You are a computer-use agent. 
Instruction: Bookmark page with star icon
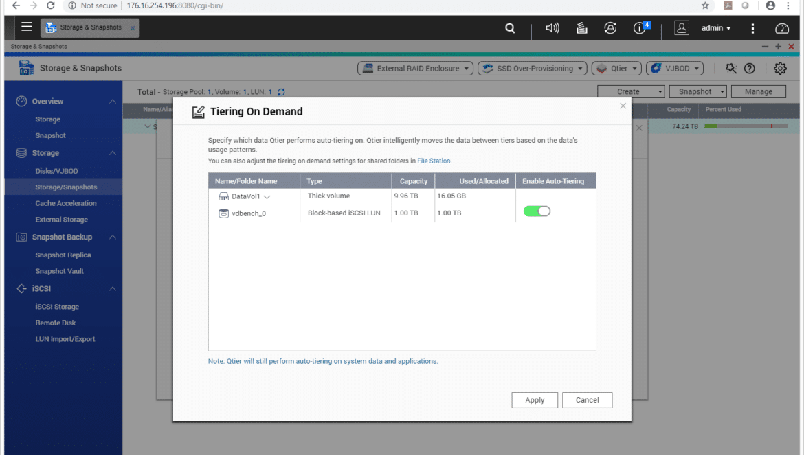[x=705, y=5]
